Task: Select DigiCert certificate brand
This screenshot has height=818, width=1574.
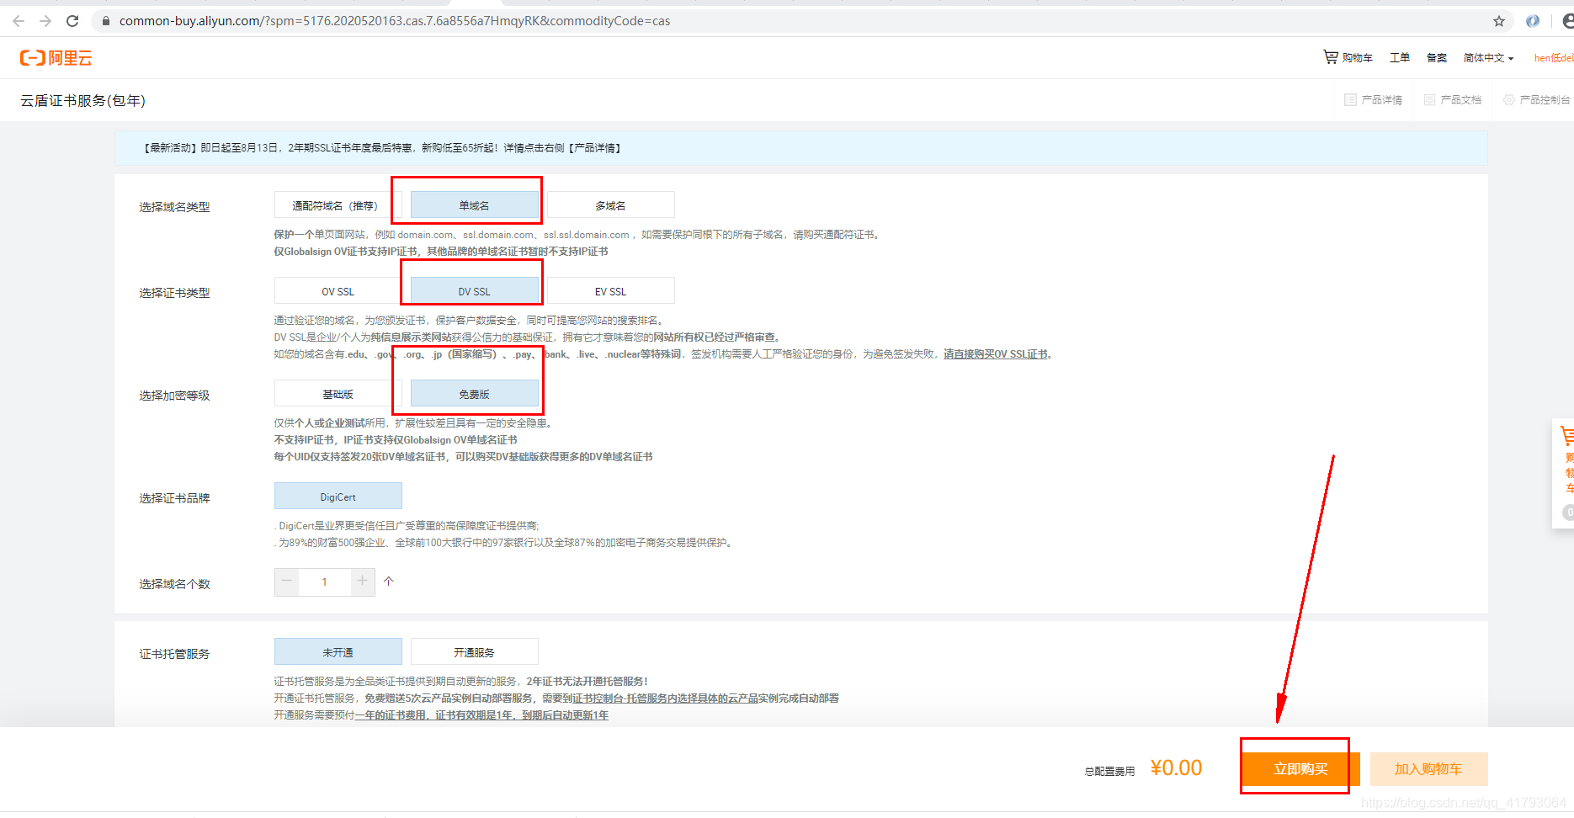Action: pos(338,497)
